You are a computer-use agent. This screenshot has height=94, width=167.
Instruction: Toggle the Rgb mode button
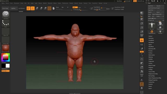(63, 7)
